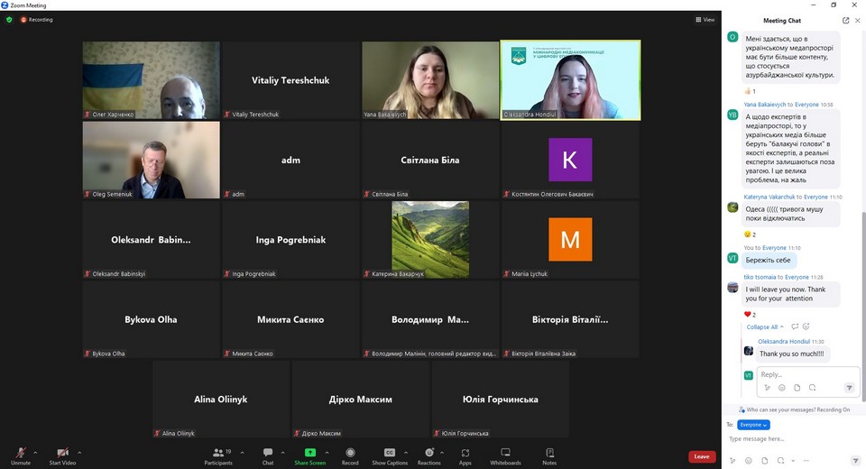Leave the meeting
The image size is (866, 469).
click(702, 456)
